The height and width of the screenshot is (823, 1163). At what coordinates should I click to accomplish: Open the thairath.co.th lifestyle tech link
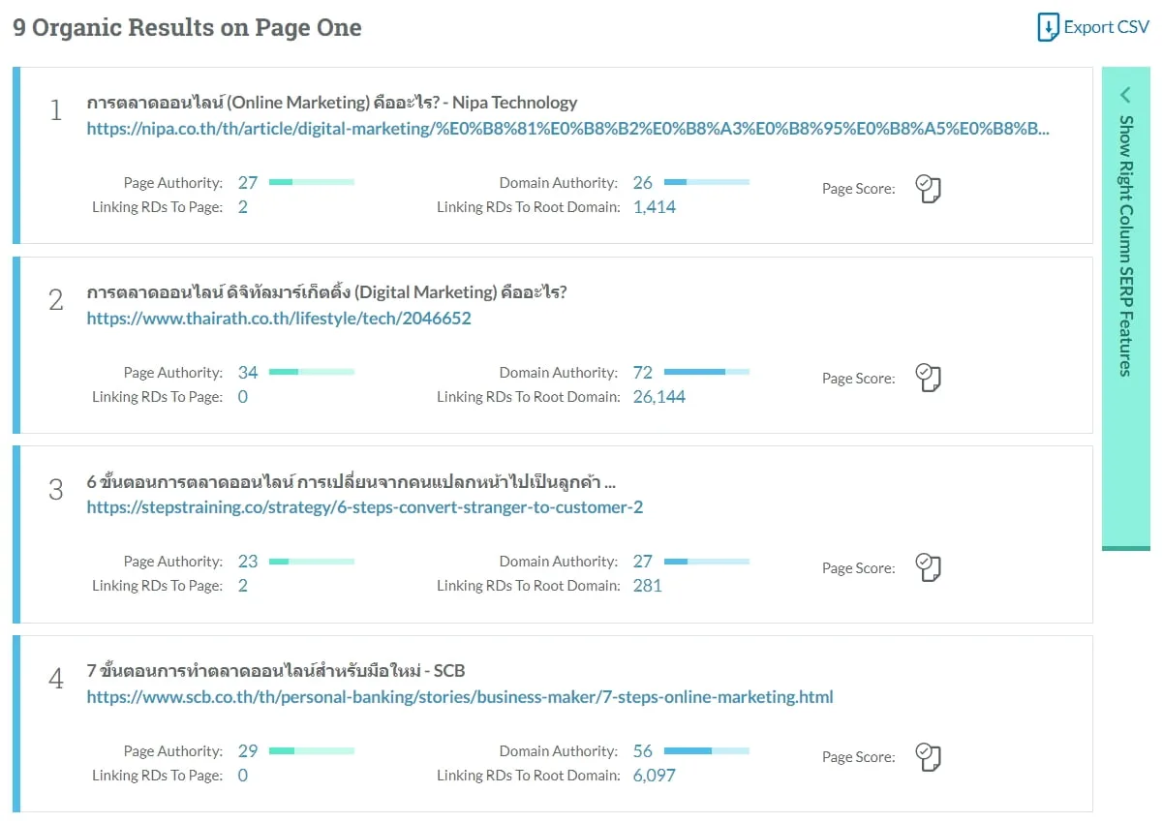(279, 318)
